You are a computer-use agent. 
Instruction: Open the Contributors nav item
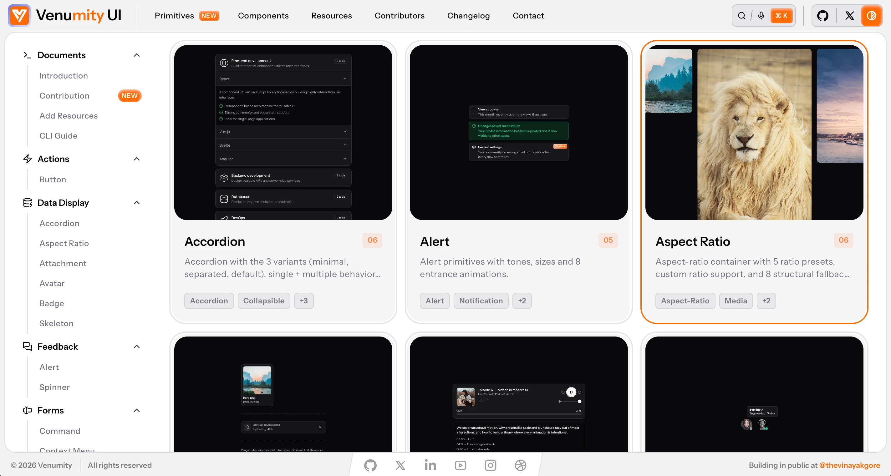point(400,16)
